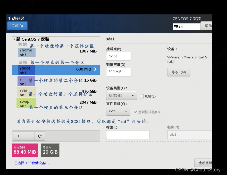Click the 全部重设 reset all button
Image resolution: width=227 pixels, height=175 pixels.
(x=203, y=163)
